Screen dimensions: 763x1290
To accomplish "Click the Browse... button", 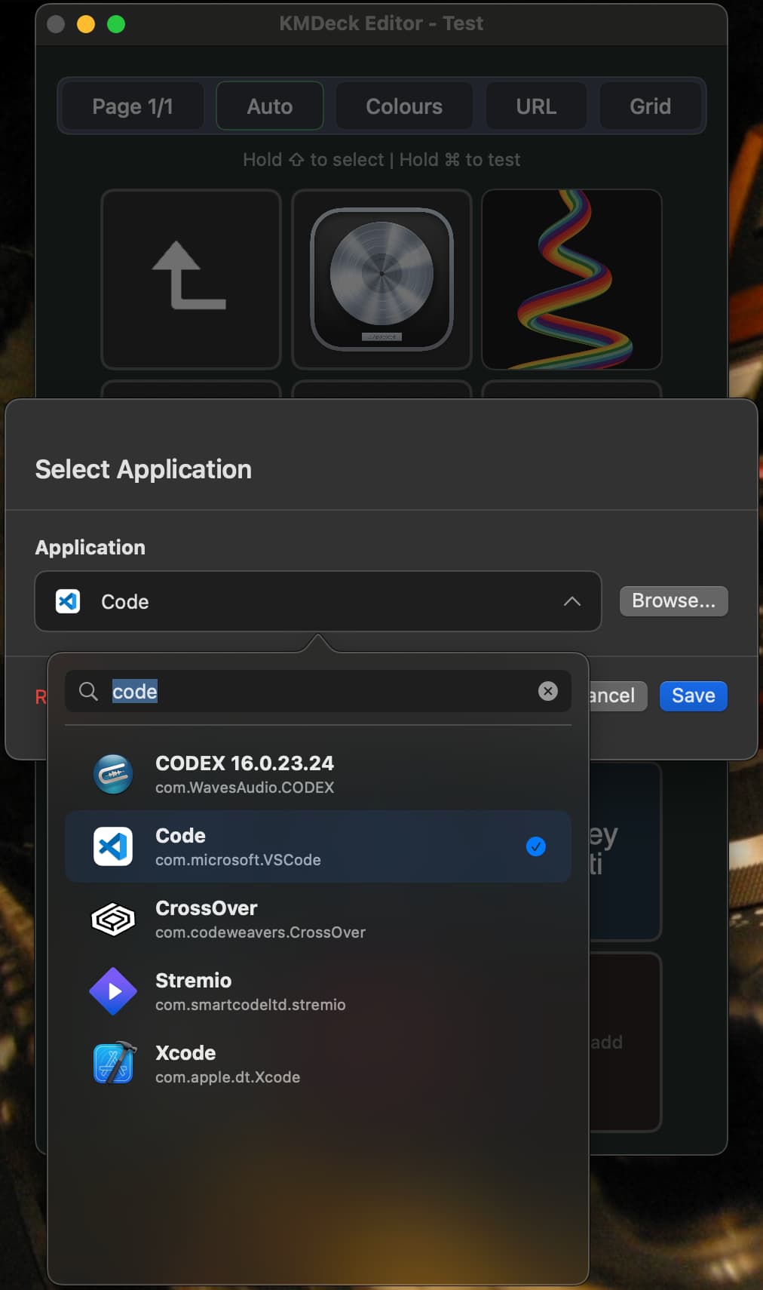I will [673, 600].
